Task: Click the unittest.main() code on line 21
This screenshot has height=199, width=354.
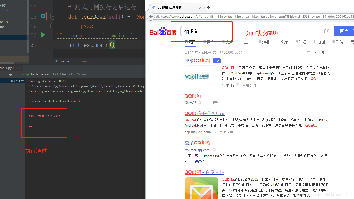Action: 91,45
